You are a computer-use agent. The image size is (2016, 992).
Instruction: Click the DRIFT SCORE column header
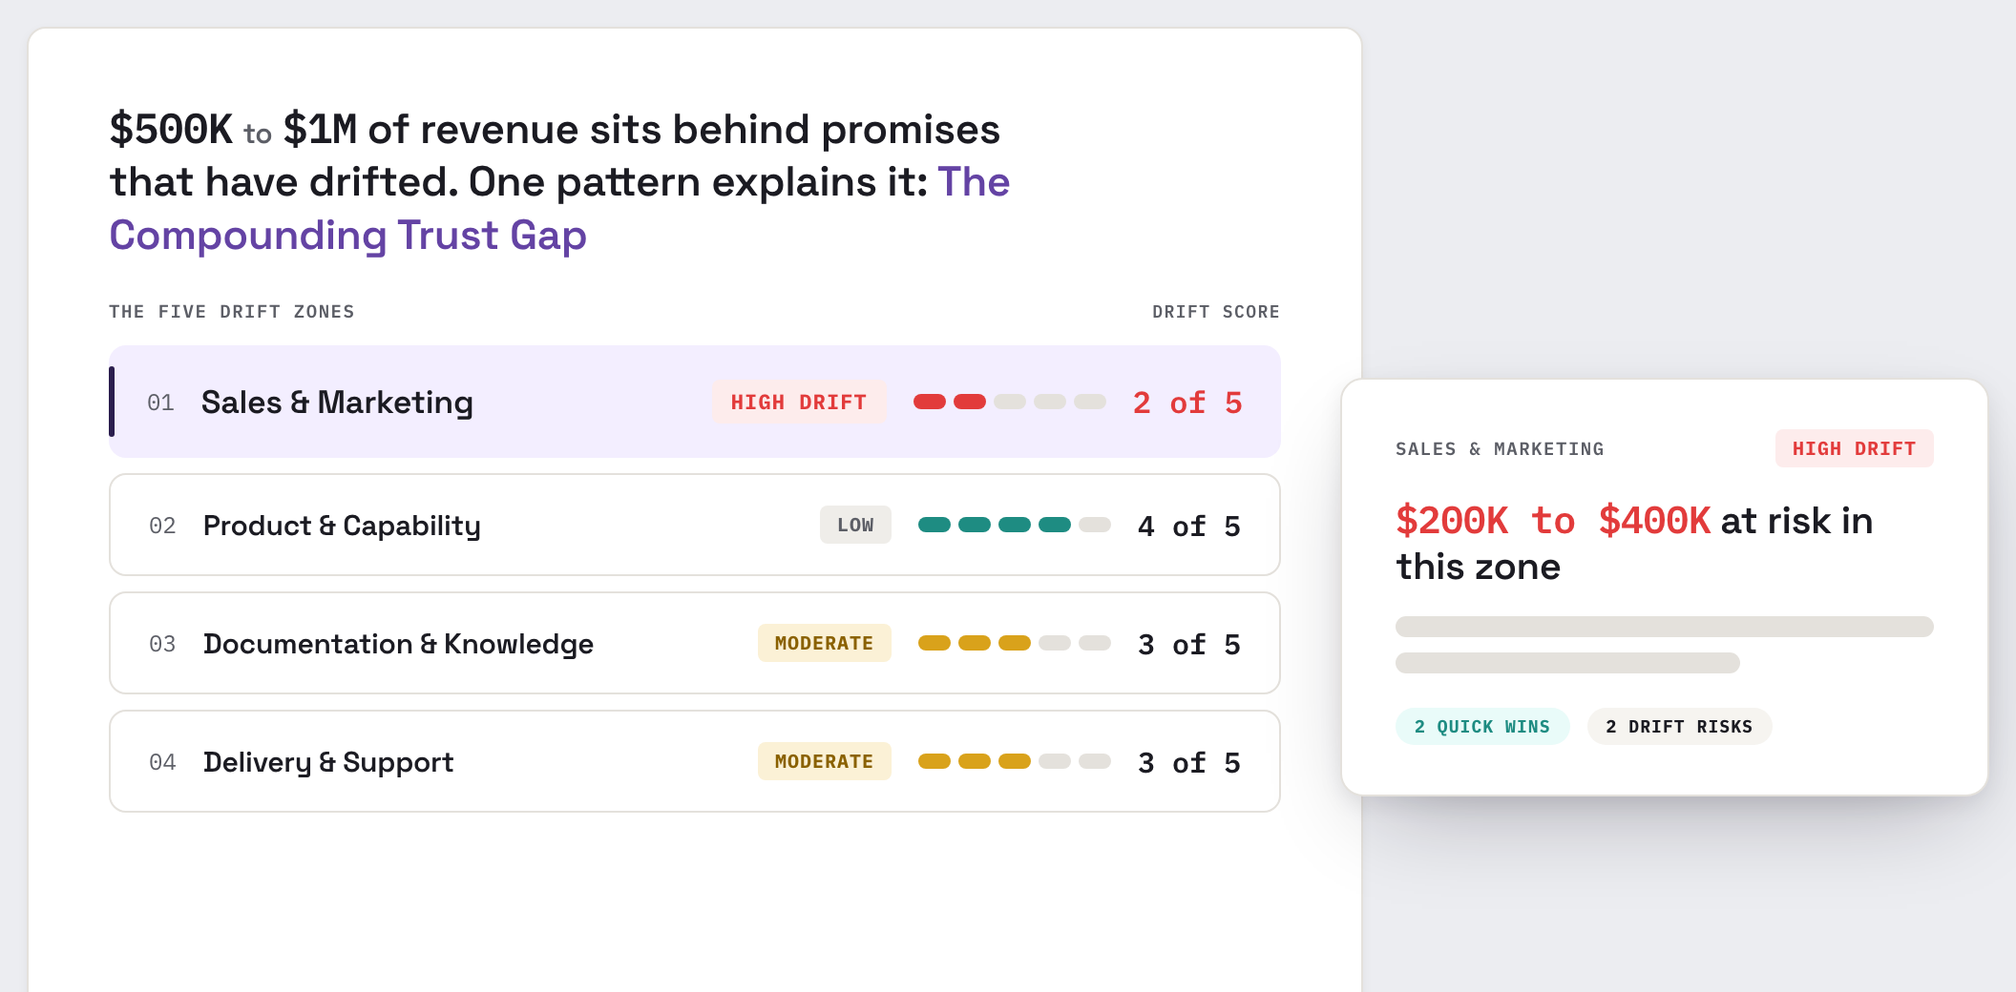click(1216, 312)
